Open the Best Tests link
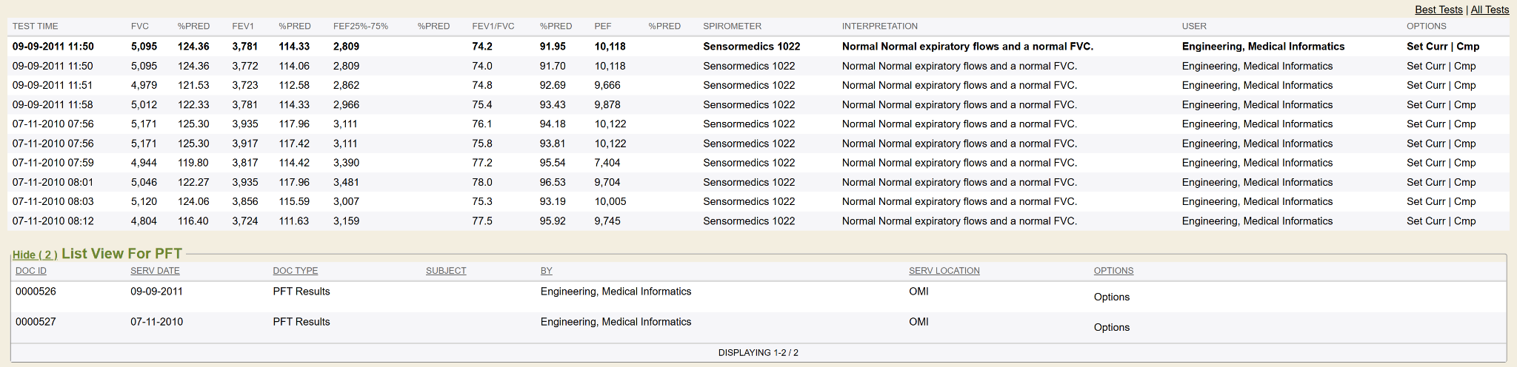The width and height of the screenshot is (1517, 367). point(1438,10)
